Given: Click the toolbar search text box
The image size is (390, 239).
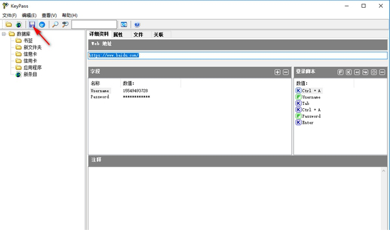Looking at the screenshot, I should (94, 25).
